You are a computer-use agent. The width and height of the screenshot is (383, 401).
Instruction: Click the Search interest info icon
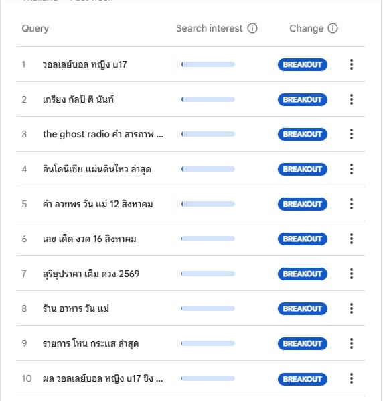coord(252,28)
